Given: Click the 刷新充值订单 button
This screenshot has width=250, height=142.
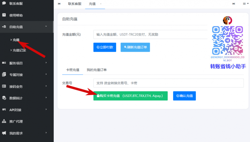Looking at the screenshot, I should (x=135, y=47).
